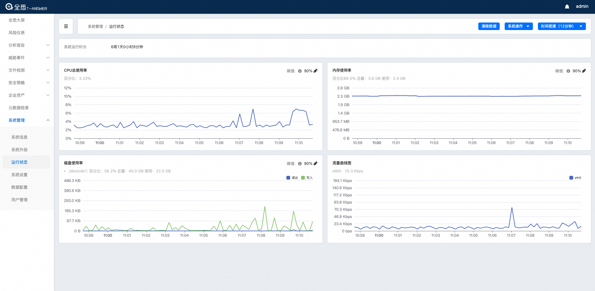Open the 系统操作 dropdown
This screenshot has width=595, height=291.
pos(518,26)
